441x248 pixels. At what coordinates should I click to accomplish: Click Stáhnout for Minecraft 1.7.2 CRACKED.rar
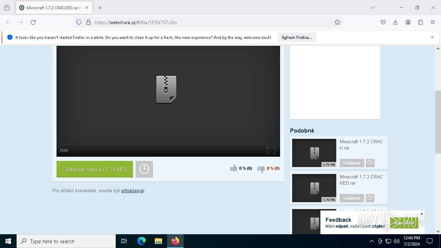point(352,198)
